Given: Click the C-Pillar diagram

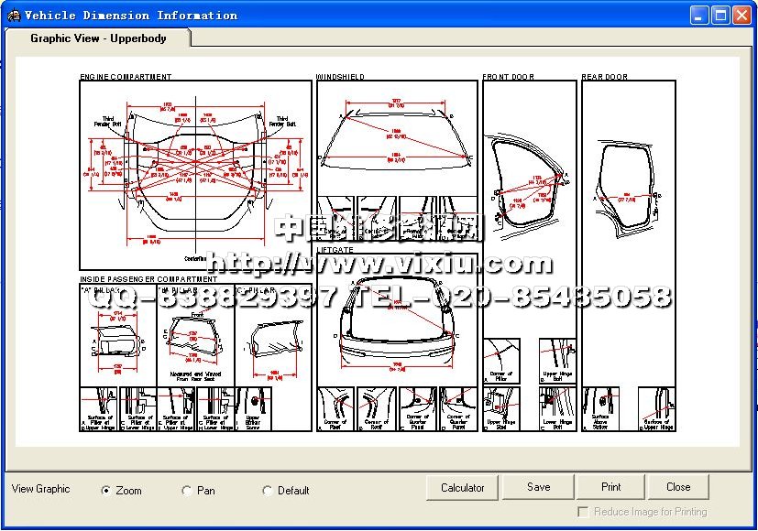Looking at the screenshot, I should click(273, 337).
